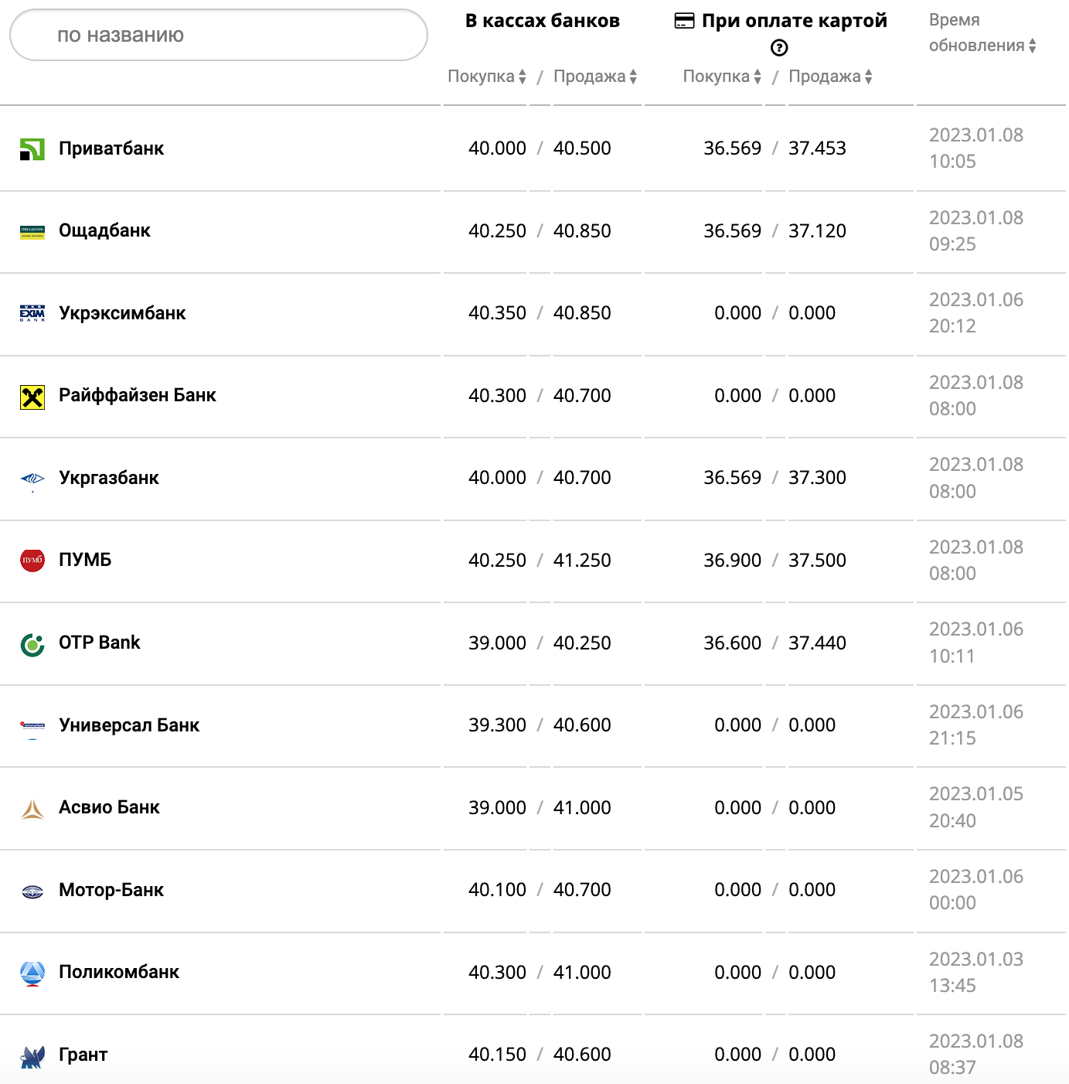Click the Асвио Банк logo icon
Viewport: 1069px width, 1084px height.
pos(32,809)
